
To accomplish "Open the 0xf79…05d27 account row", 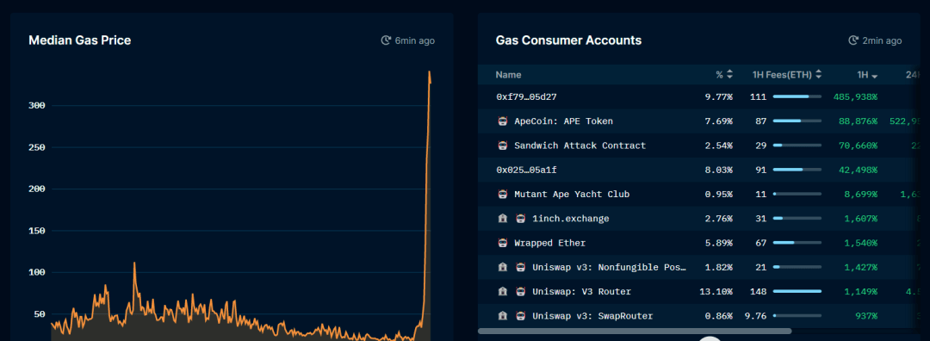I will (698, 96).
